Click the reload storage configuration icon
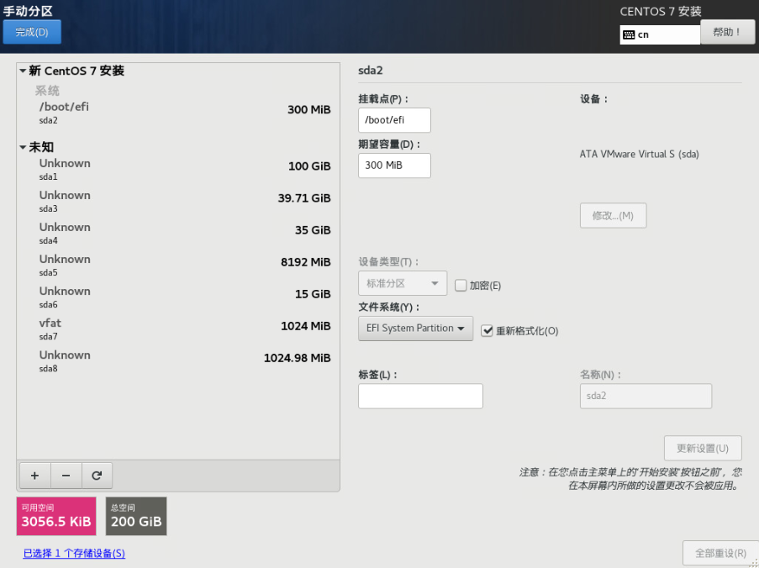 click(97, 476)
